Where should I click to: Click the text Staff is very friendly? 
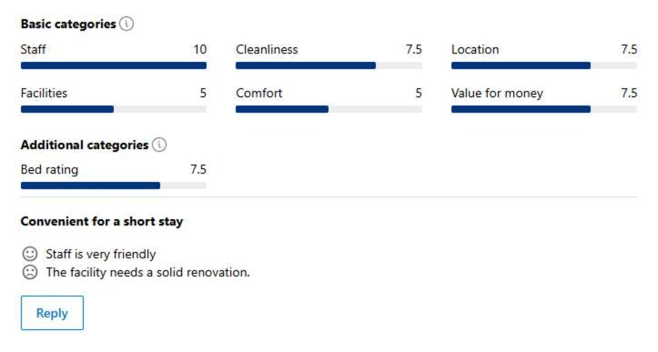tap(101, 255)
